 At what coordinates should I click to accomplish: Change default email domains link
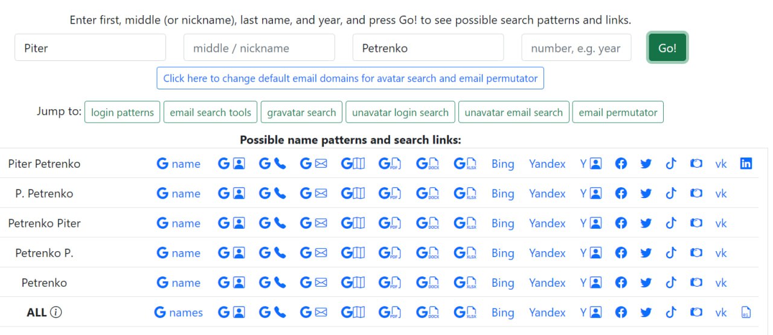[350, 78]
